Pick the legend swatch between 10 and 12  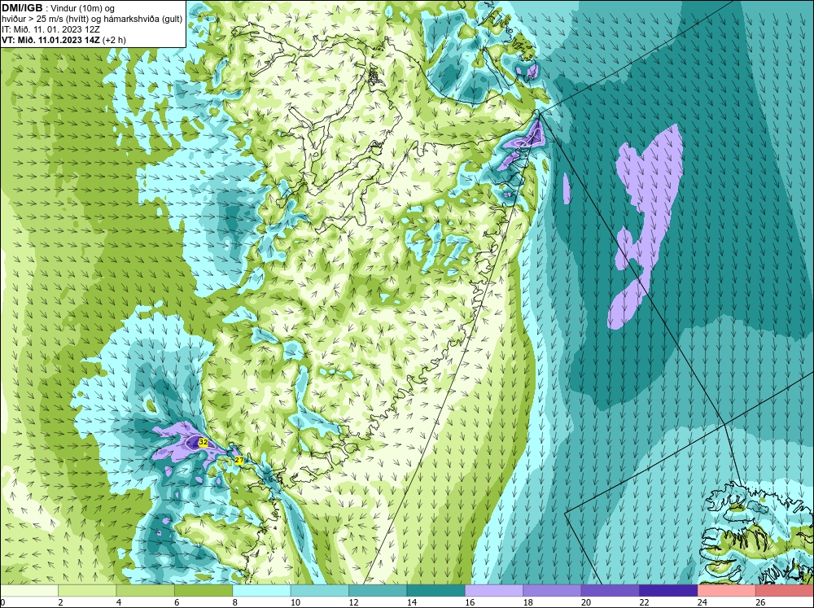pos(320,591)
